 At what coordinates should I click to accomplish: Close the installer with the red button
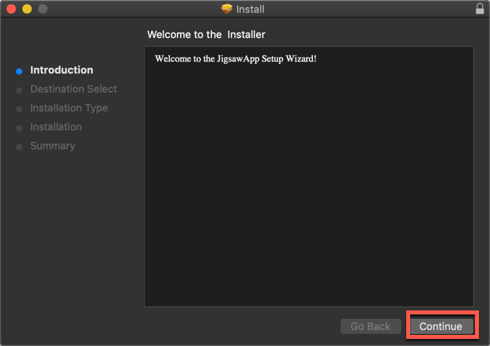[x=11, y=9]
